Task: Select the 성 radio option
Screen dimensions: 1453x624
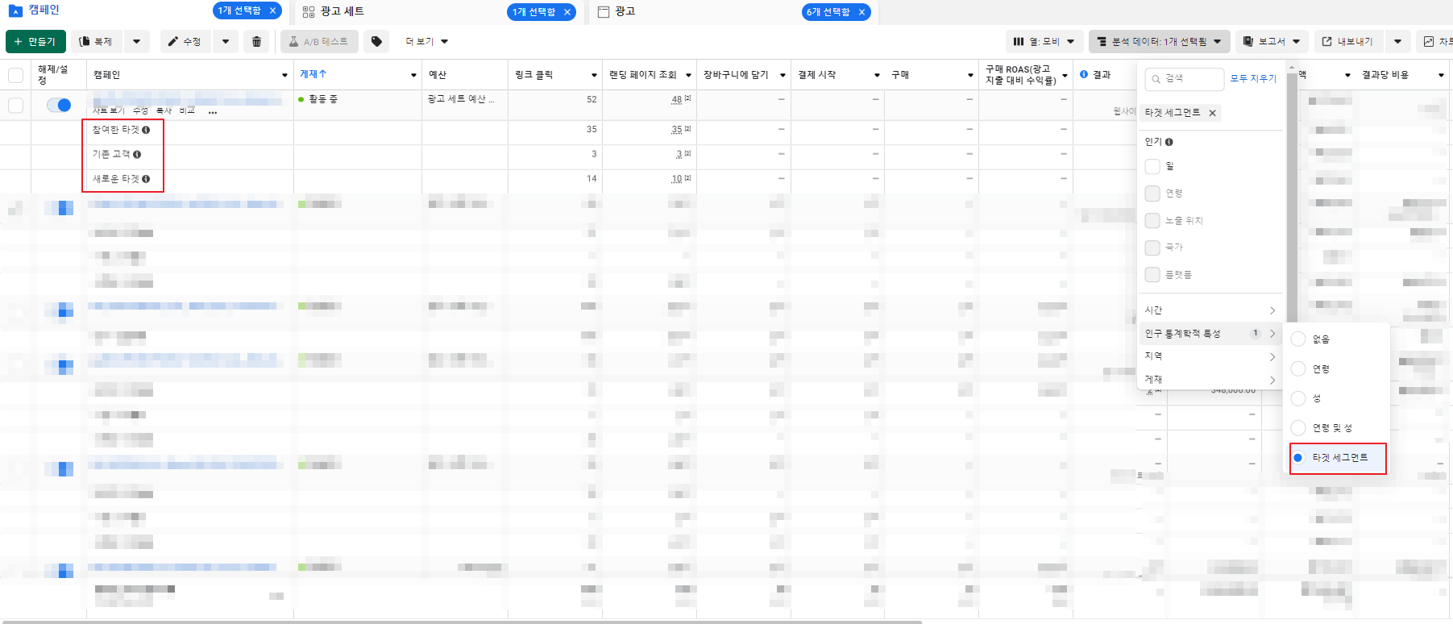Action: [1298, 398]
